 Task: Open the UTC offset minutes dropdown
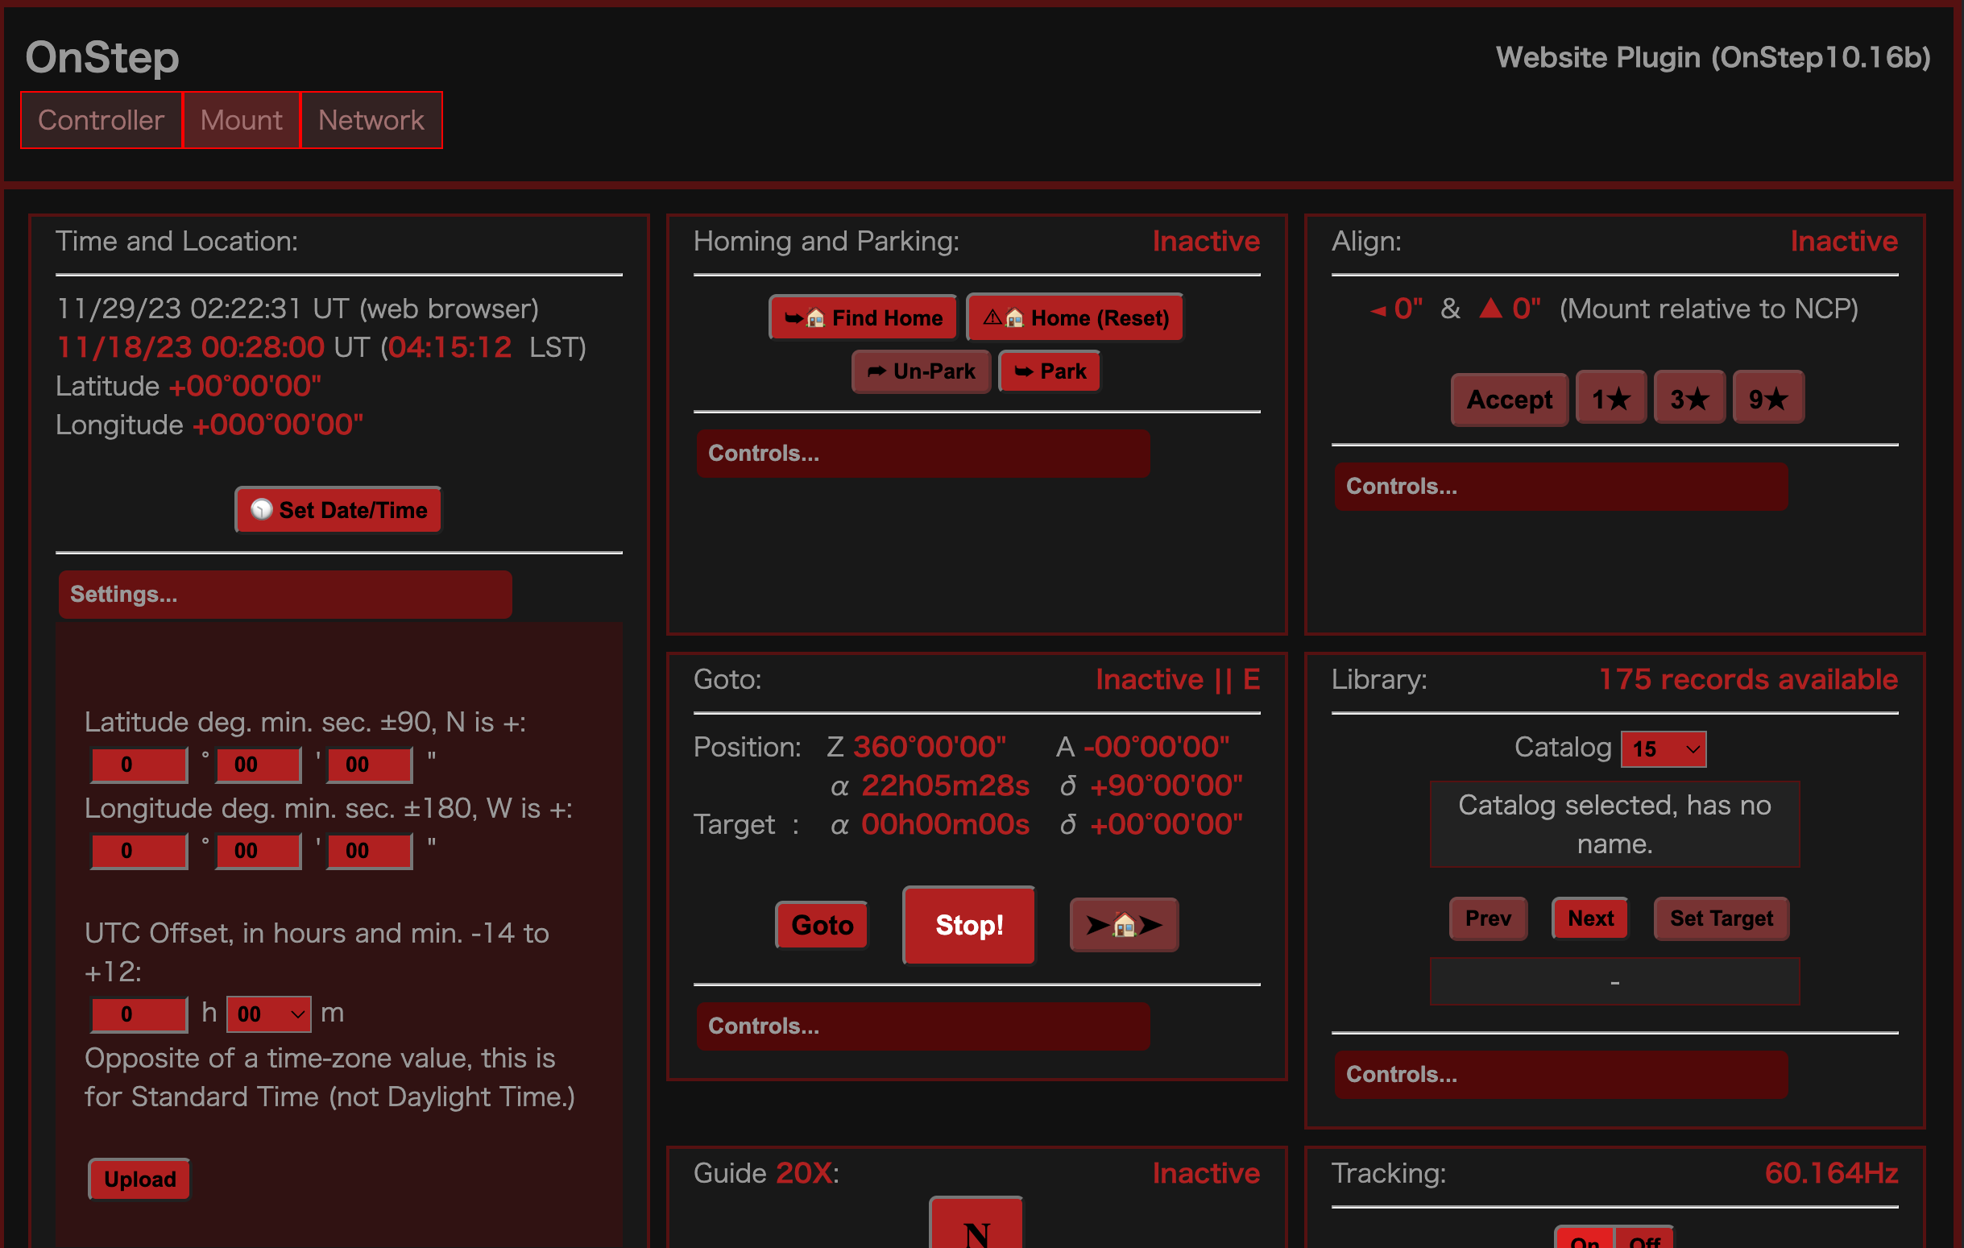pos(268,1014)
